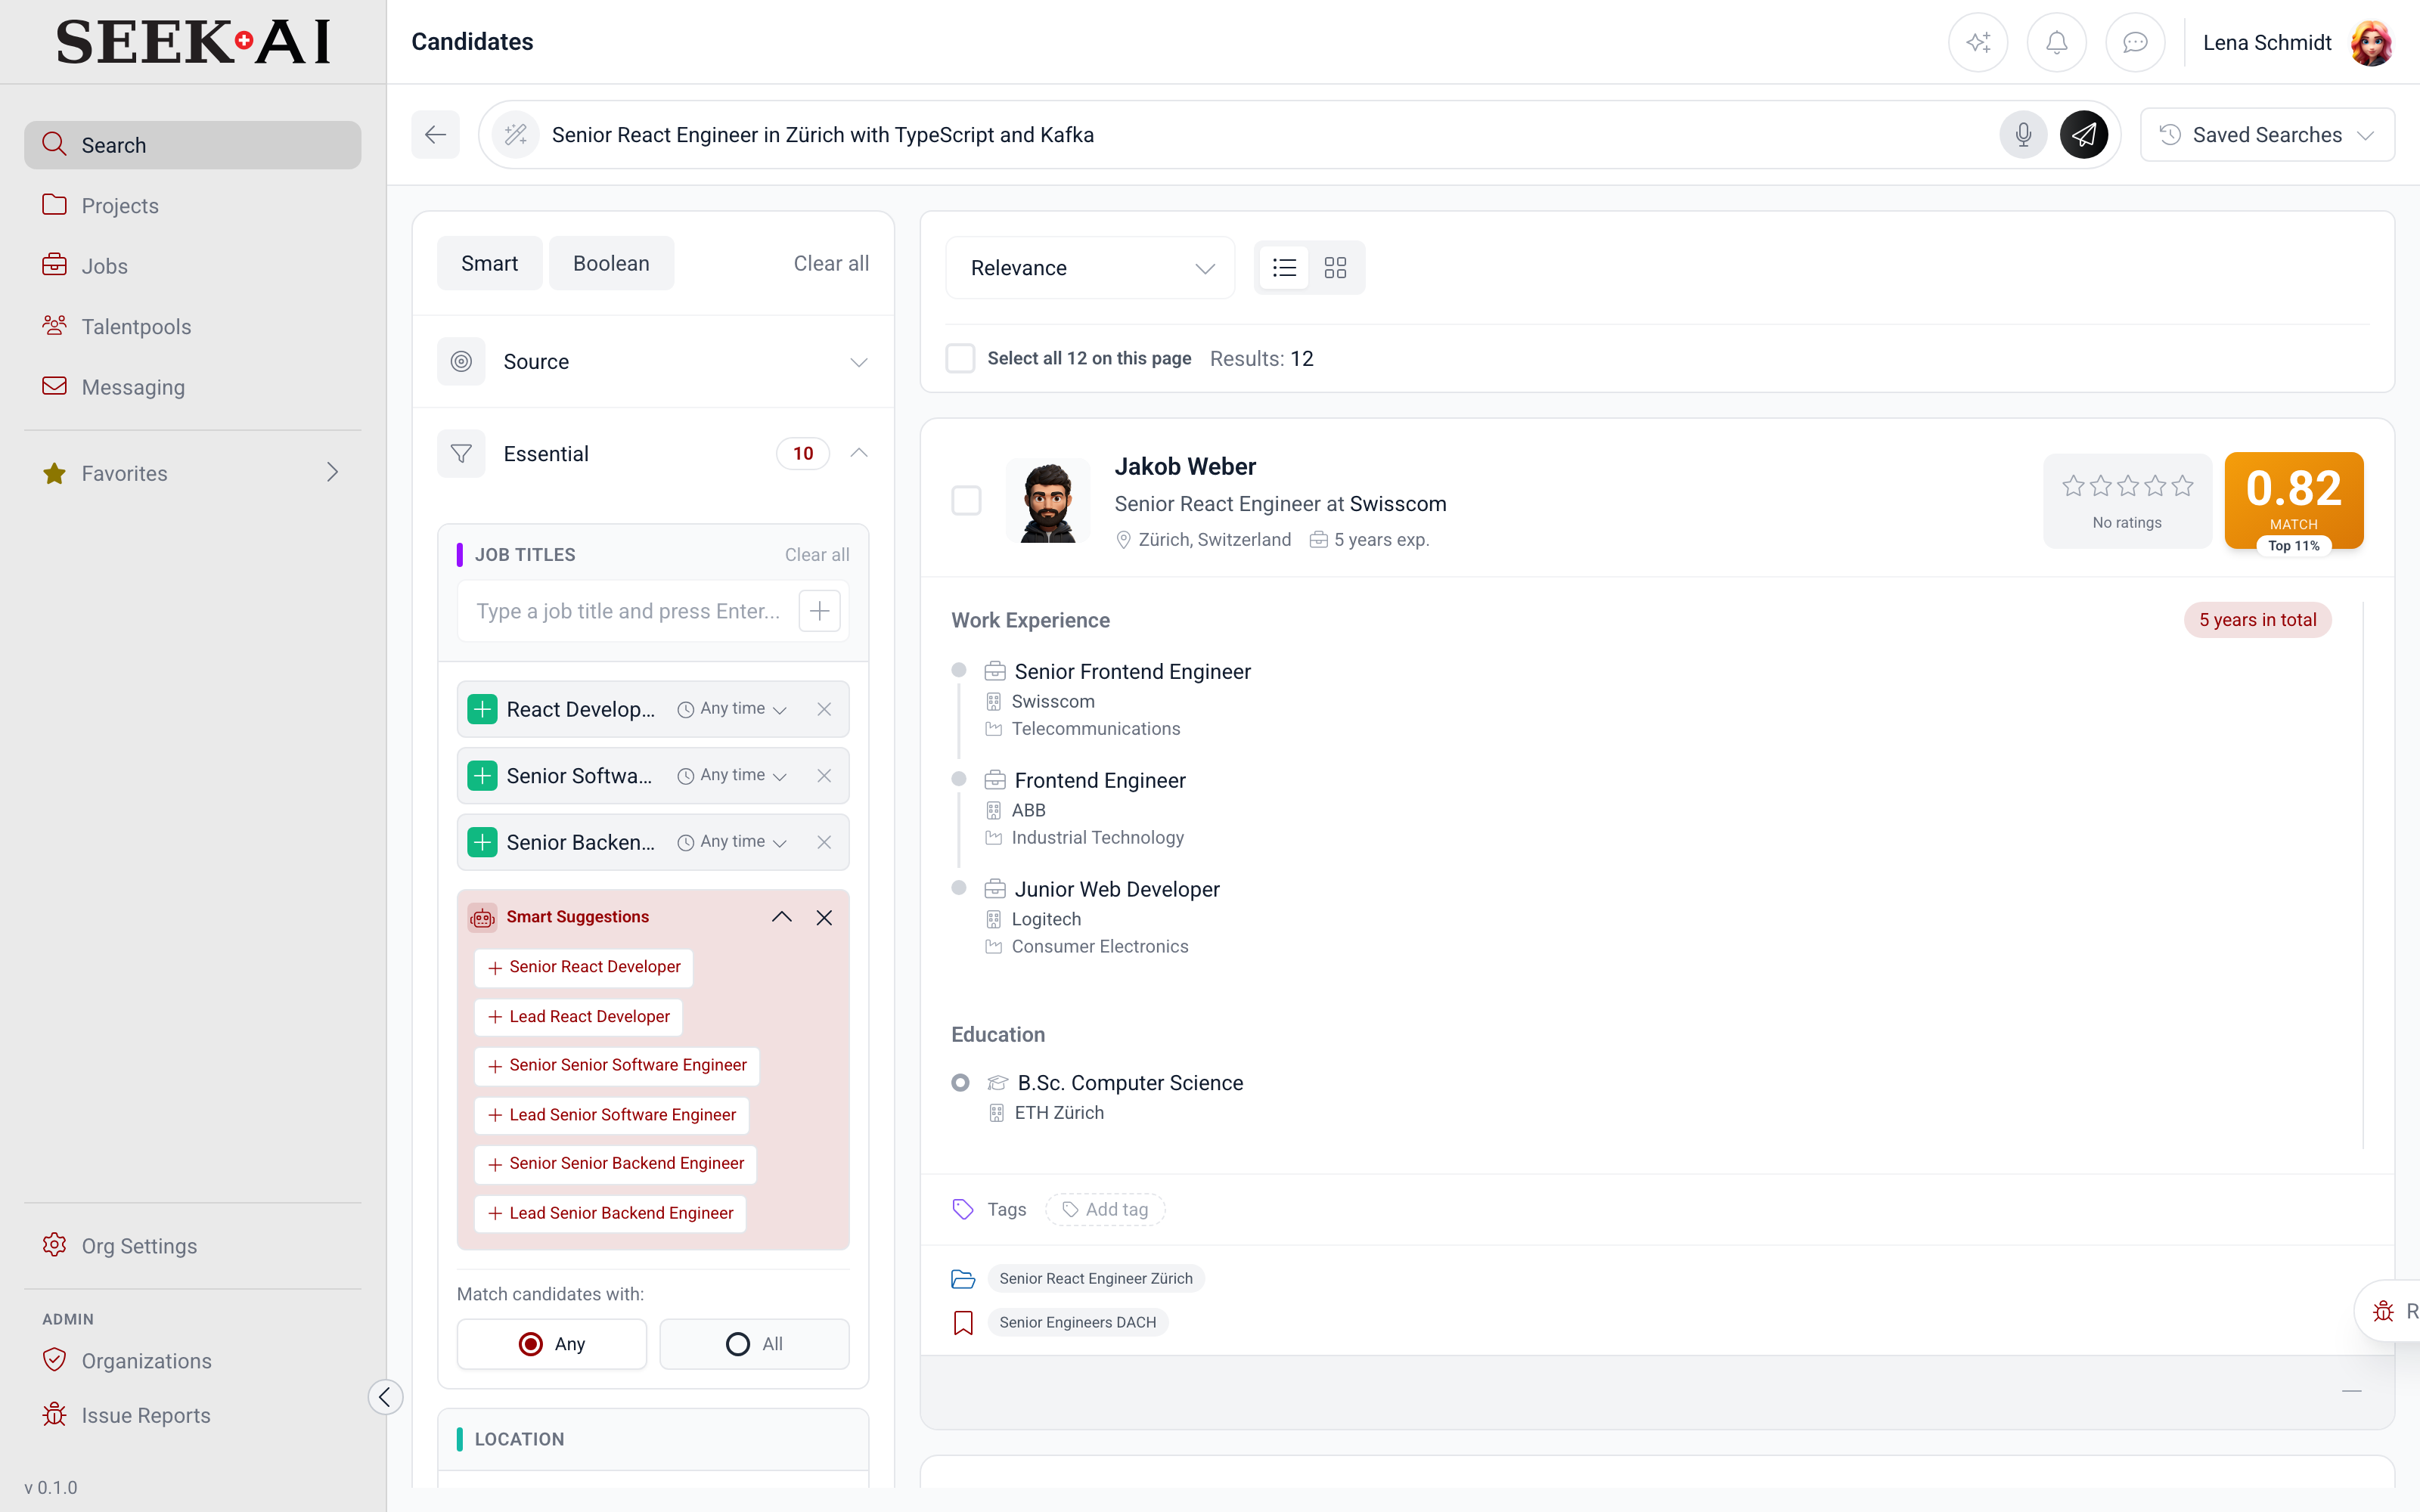Add Senior Senior Software Engineer suggestion
2420x1512 pixels.
point(617,1065)
